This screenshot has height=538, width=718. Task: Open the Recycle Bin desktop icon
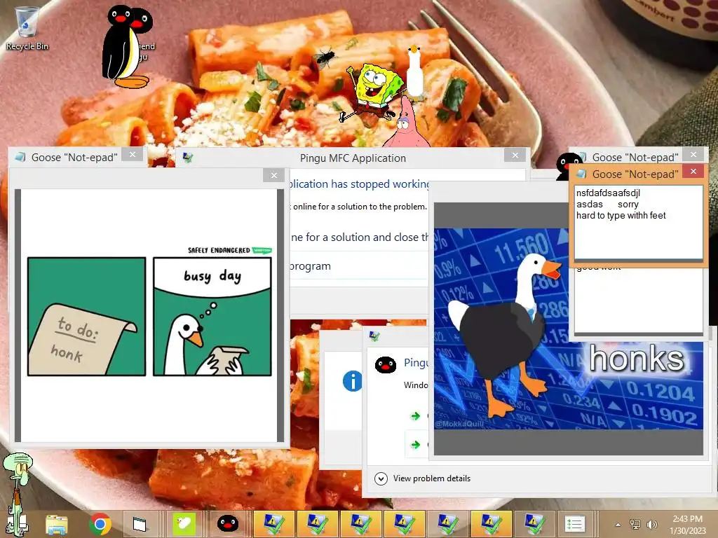(x=27, y=28)
